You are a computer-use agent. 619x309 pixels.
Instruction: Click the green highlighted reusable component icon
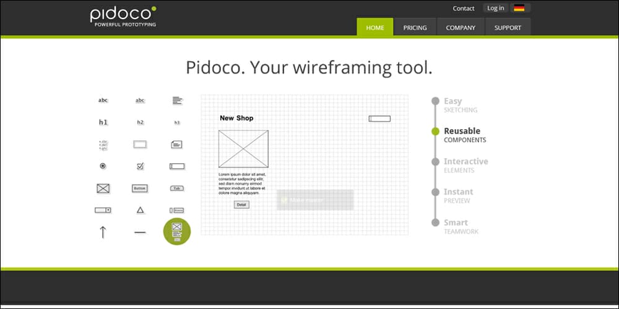click(177, 231)
